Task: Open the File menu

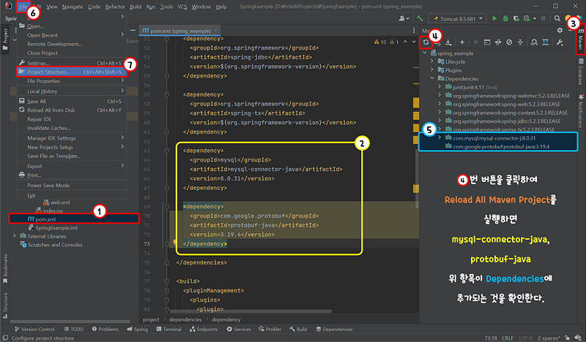Action: click(23, 7)
